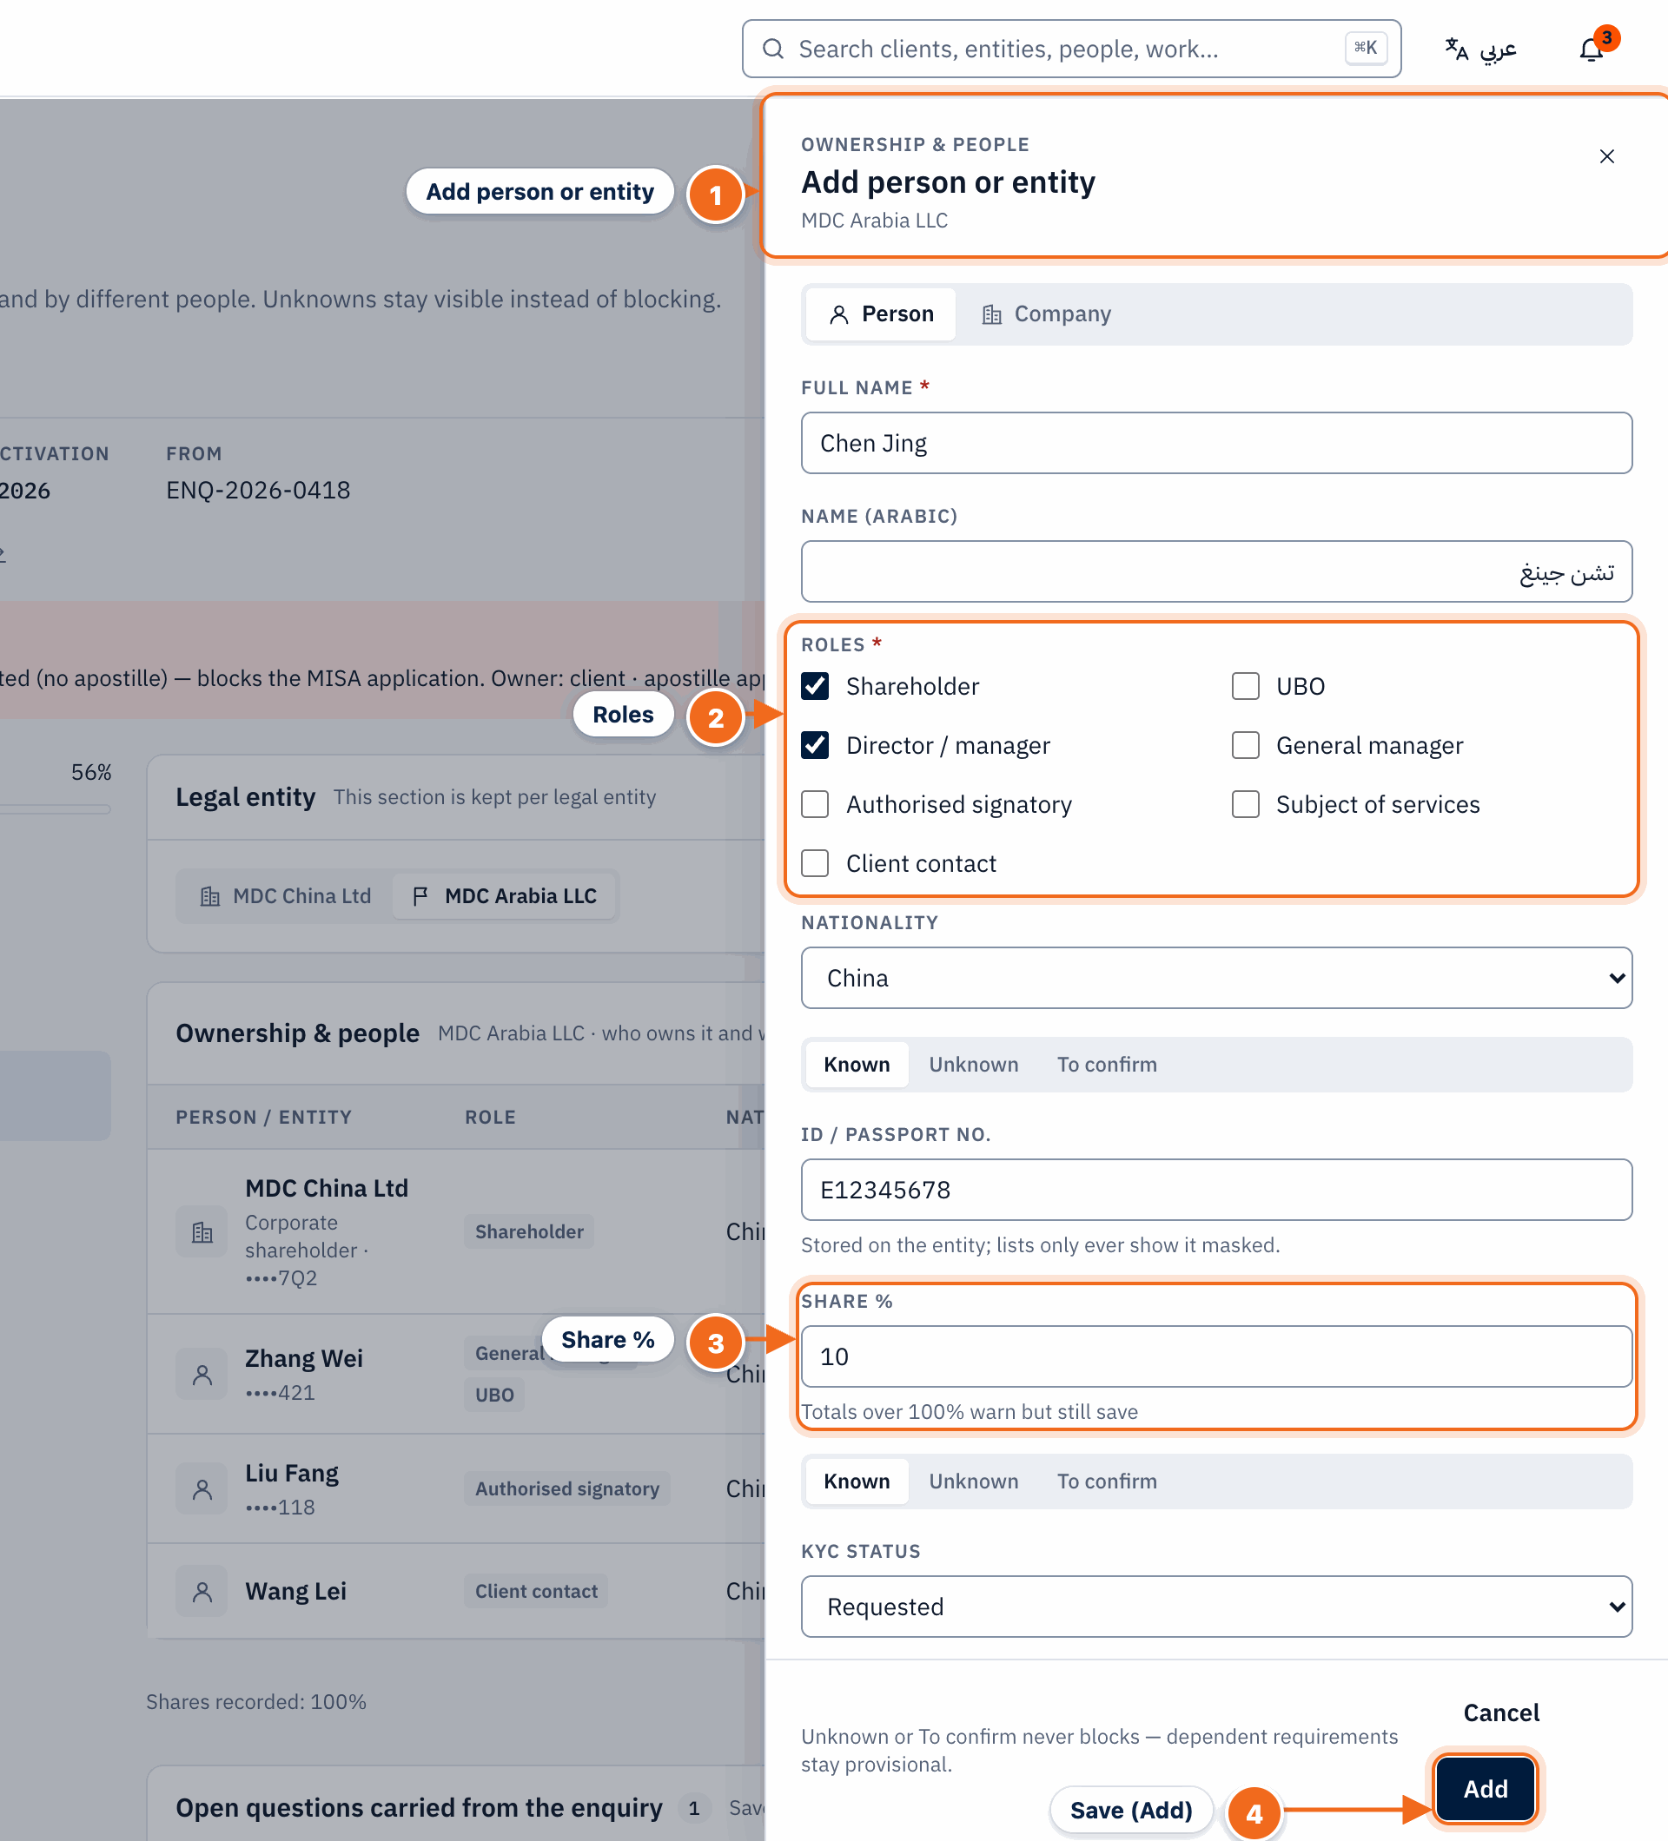
Task: Click the ⌘K shortcut badge in search
Action: (1366, 49)
